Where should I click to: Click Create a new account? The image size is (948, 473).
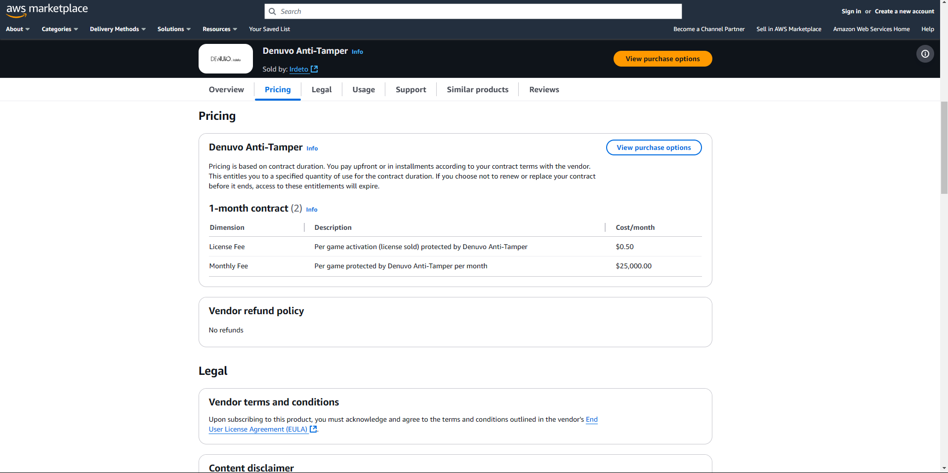click(905, 11)
